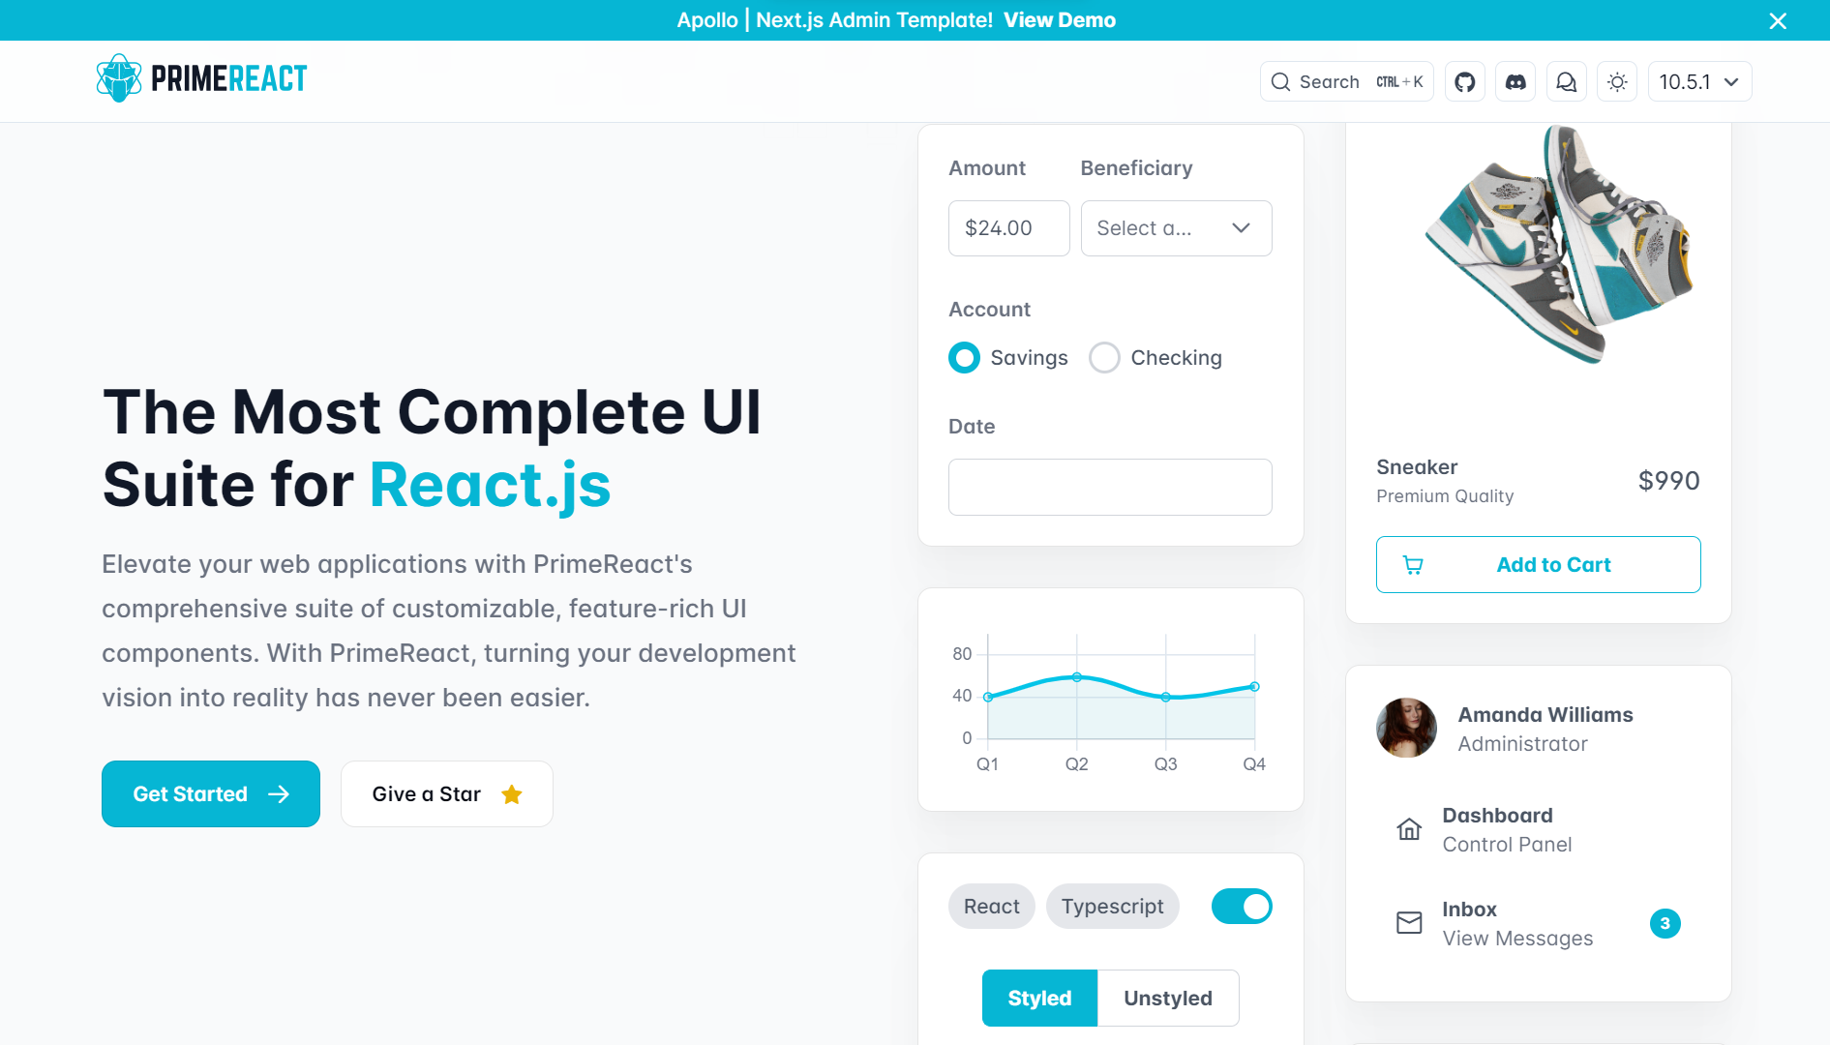Click the Inbox badge showing 3
Viewport: 1830px width, 1045px height.
tap(1665, 923)
